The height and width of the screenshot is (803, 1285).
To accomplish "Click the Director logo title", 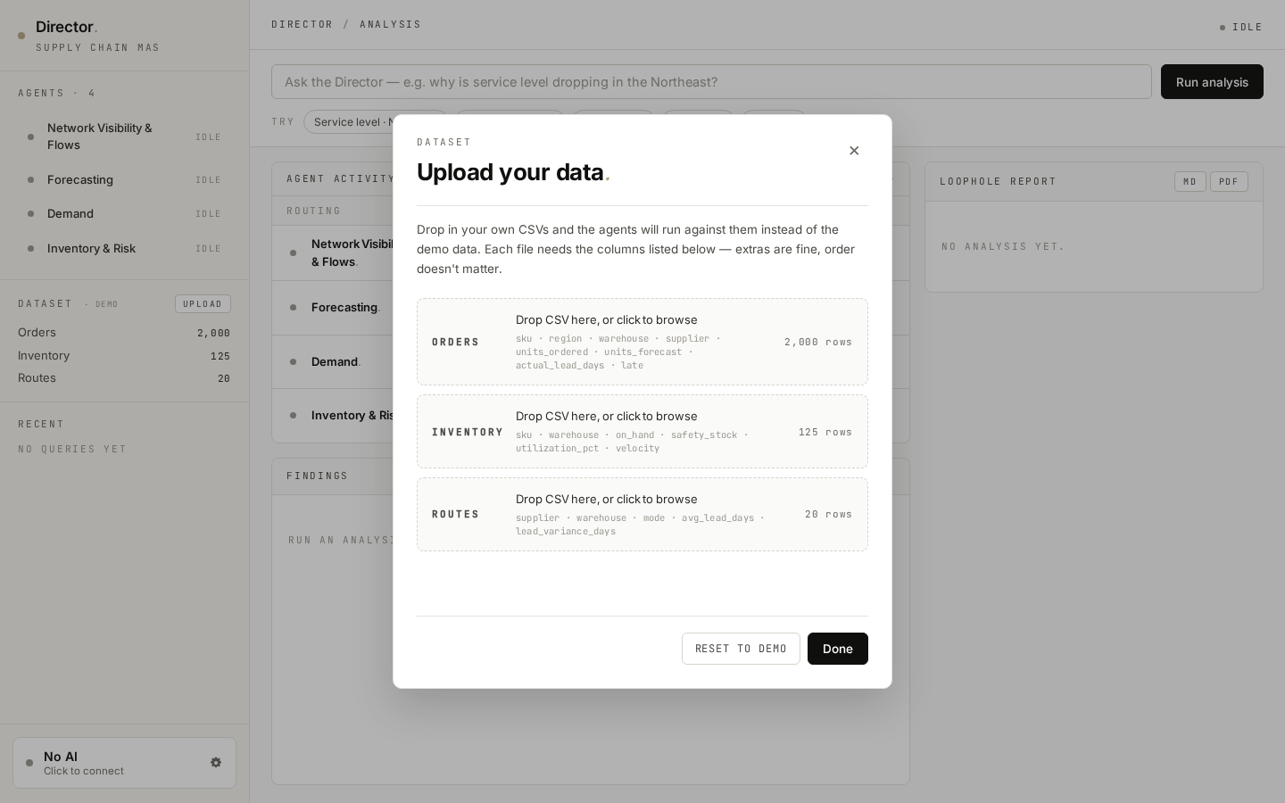I will pyautogui.click(x=66, y=27).
